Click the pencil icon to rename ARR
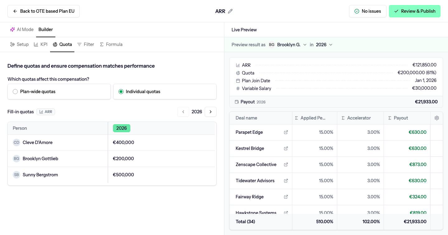448x235 pixels. 230,11
